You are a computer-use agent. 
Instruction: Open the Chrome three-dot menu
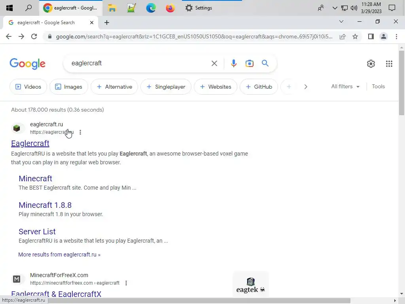[396, 36]
